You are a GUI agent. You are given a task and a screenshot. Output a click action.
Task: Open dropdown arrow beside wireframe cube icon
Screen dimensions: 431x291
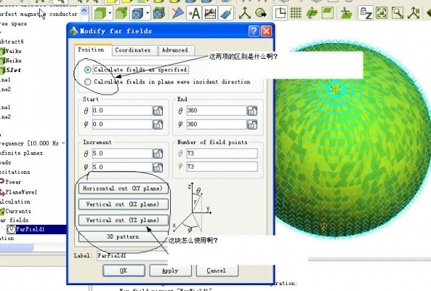[148, 13]
